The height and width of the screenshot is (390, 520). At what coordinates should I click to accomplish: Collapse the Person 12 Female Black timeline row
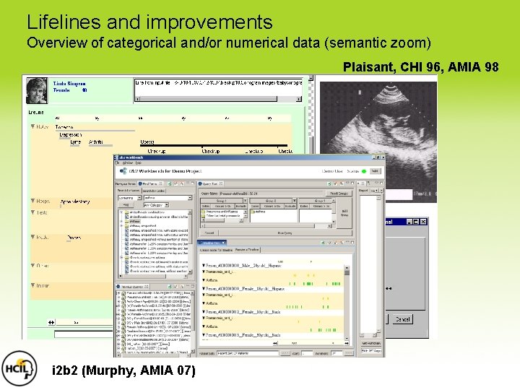tap(204, 312)
